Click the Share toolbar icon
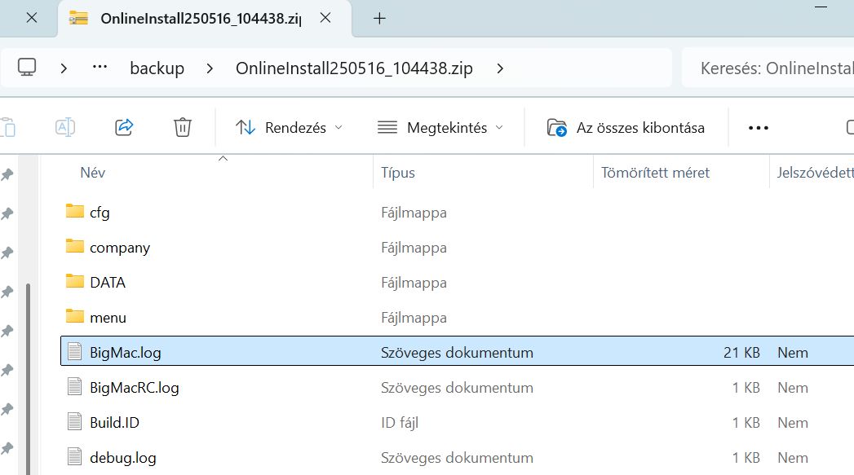This screenshot has width=854, height=475. pos(124,127)
